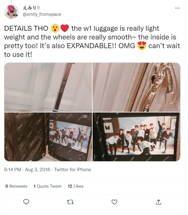Click the display name えみり
Screen dimensions: 188x215
pyautogui.click(x=31, y=8)
